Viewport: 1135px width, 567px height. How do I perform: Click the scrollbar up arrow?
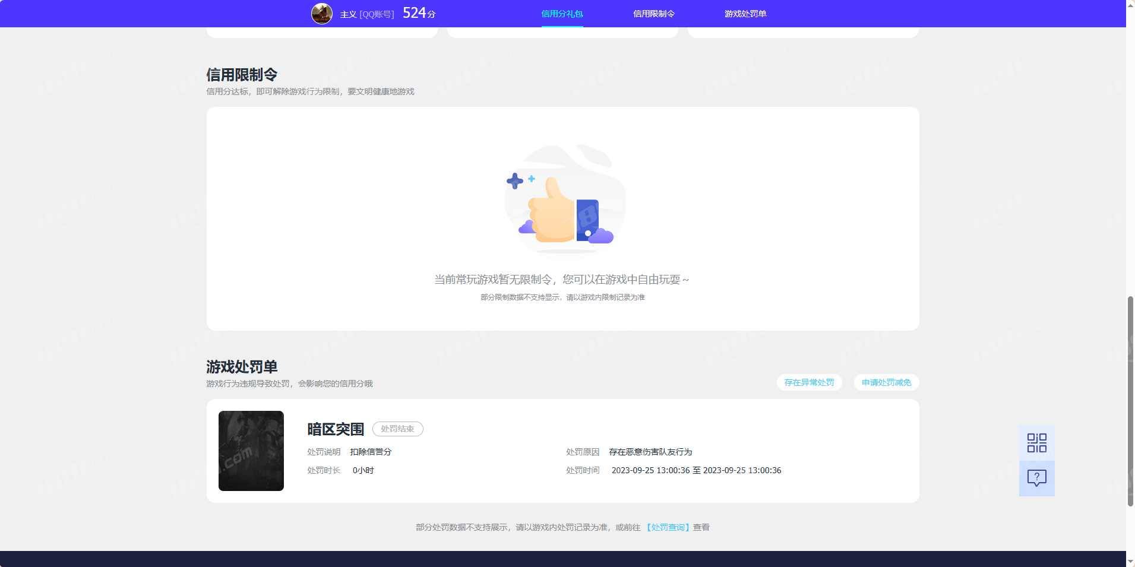point(1130,5)
